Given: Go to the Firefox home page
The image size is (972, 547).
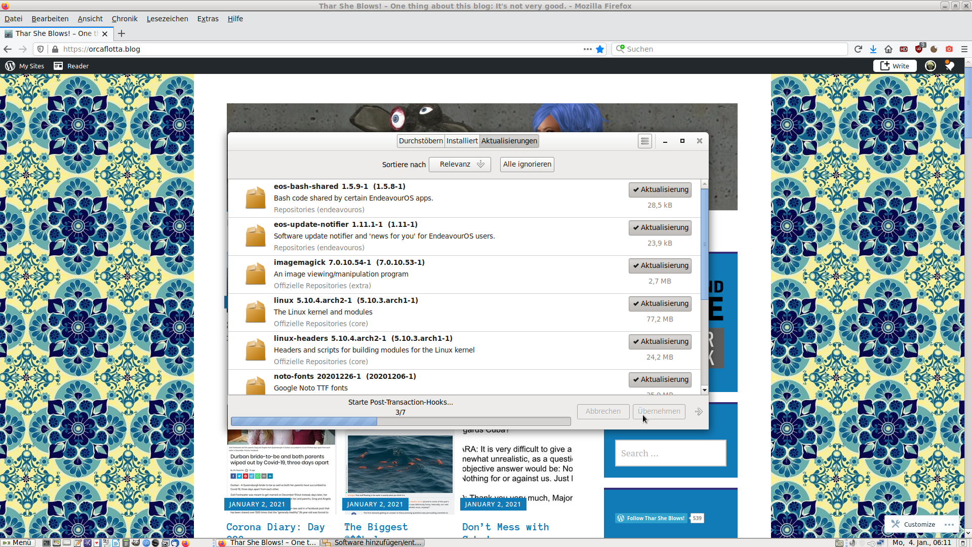Looking at the screenshot, I should point(888,49).
